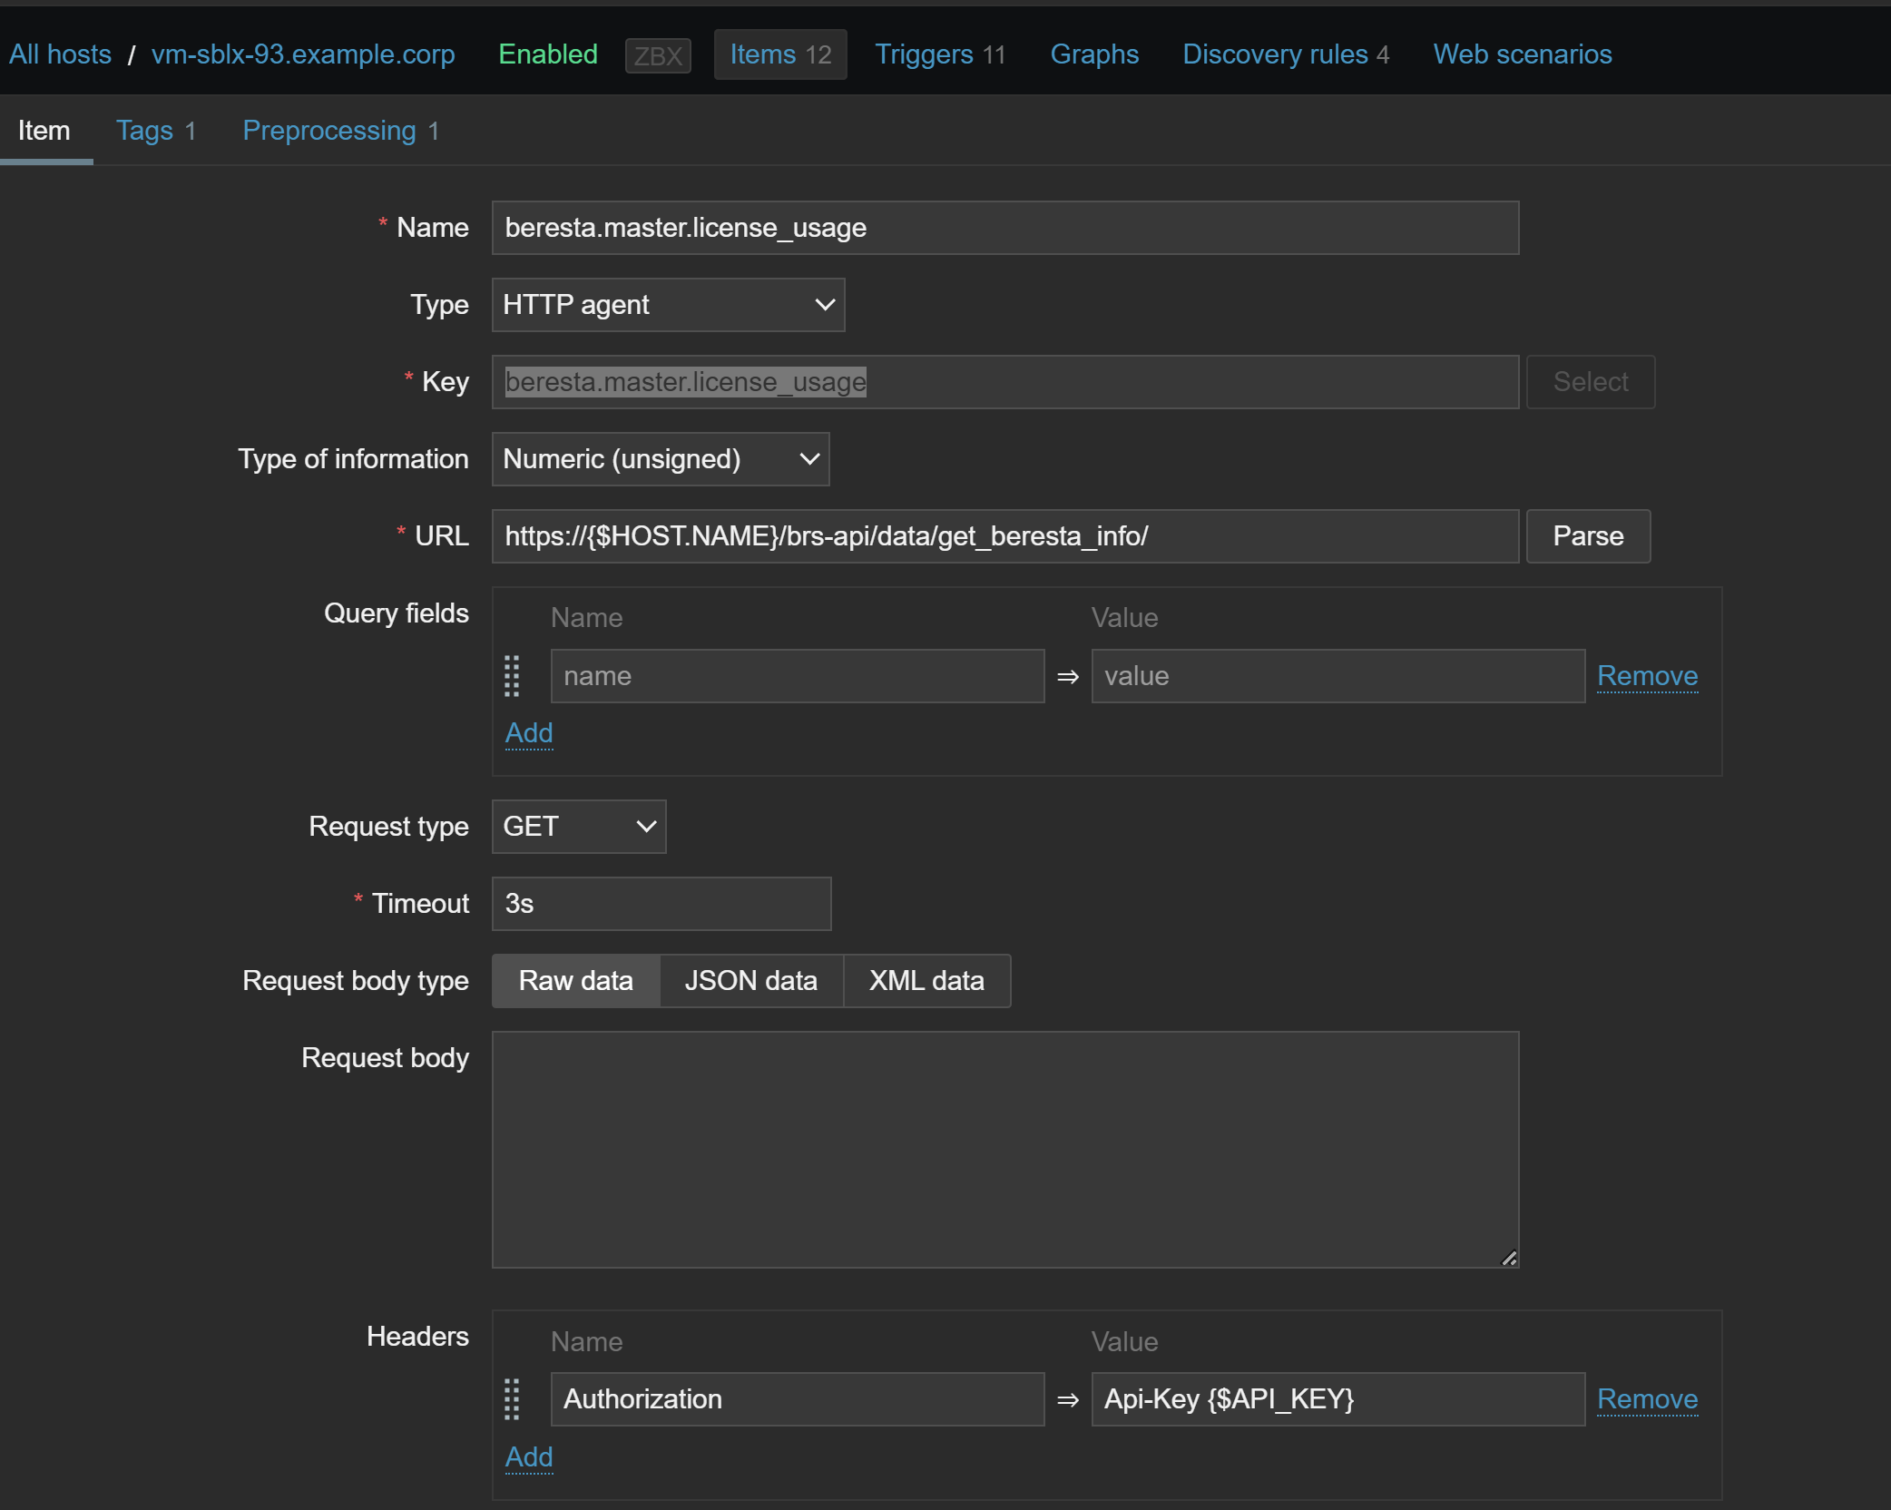Screen dimensions: 1891x1510
Task: Expand Type of information dropdown
Action: pyautogui.click(x=660, y=459)
